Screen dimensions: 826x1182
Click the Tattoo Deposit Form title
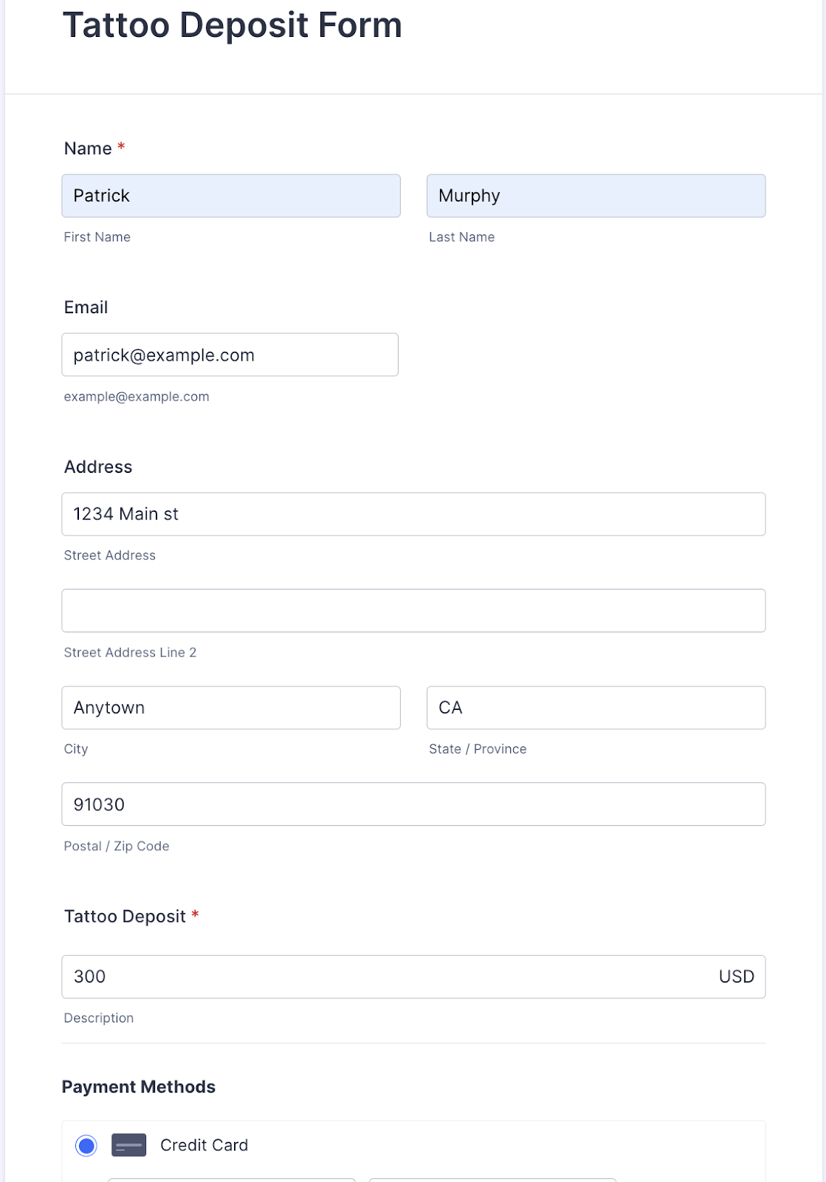(x=233, y=25)
